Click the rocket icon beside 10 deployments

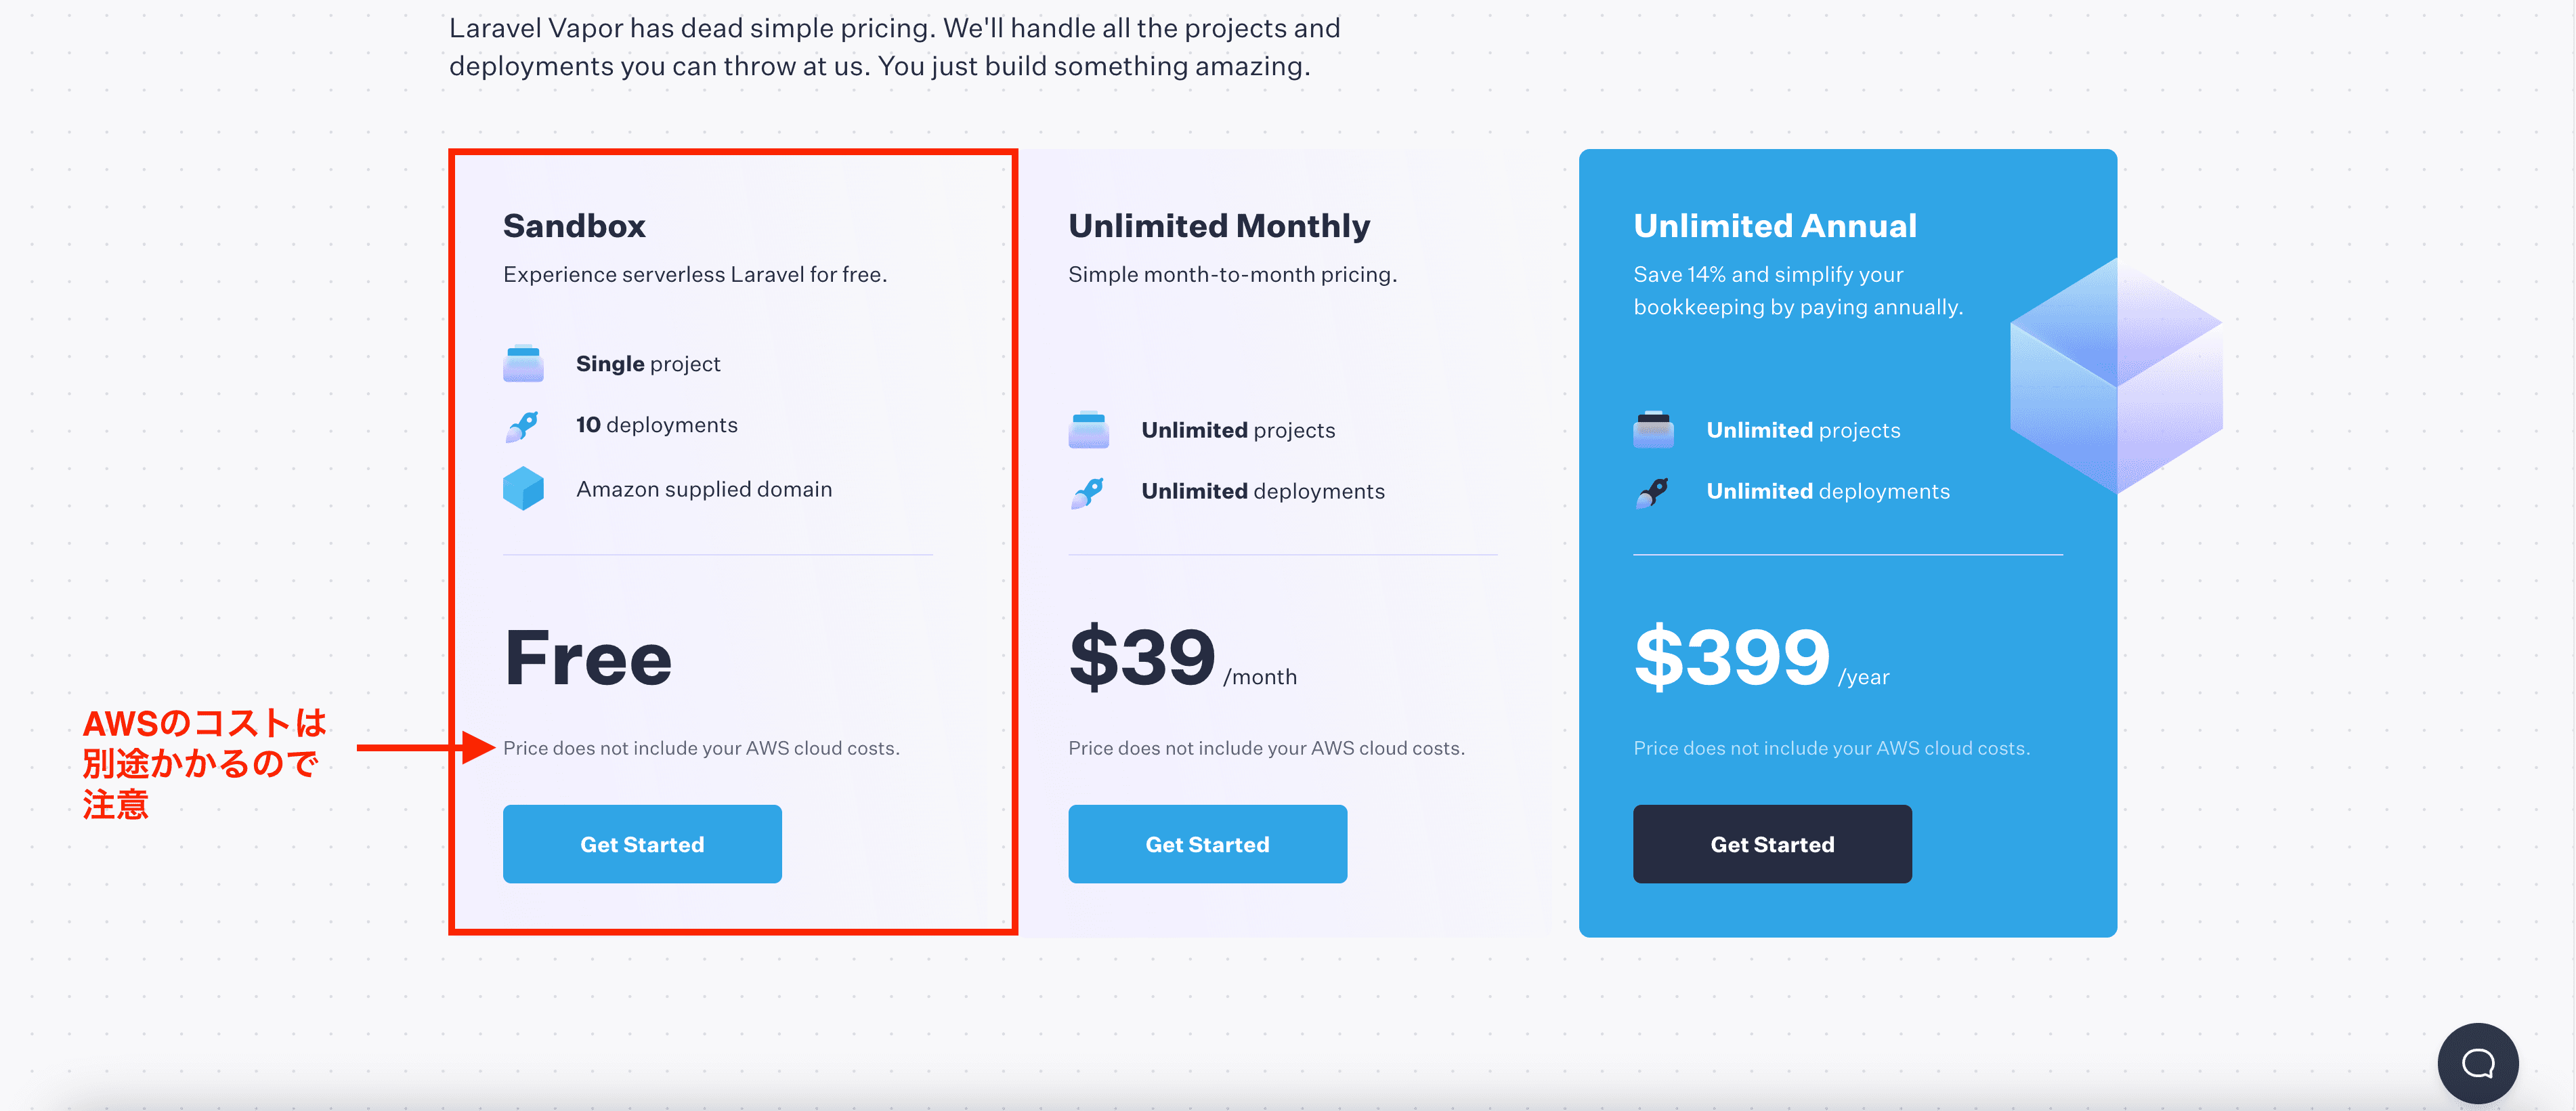522,426
